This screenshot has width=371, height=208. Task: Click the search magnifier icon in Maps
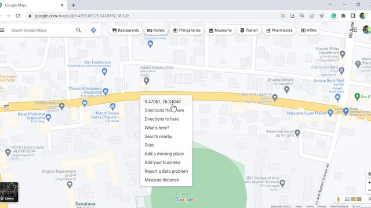point(79,30)
